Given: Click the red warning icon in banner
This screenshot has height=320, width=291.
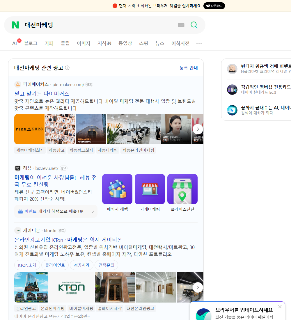Looking at the screenshot, I should coord(115,6).
